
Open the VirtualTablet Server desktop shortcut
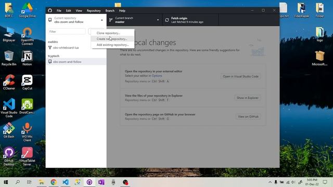[x=27, y=156]
